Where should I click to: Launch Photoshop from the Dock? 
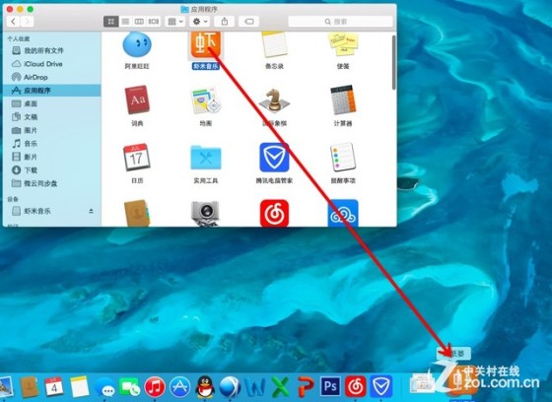point(330,386)
